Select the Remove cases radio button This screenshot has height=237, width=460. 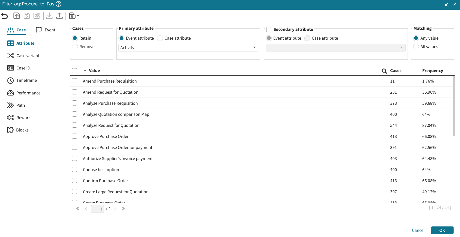(75, 47)
